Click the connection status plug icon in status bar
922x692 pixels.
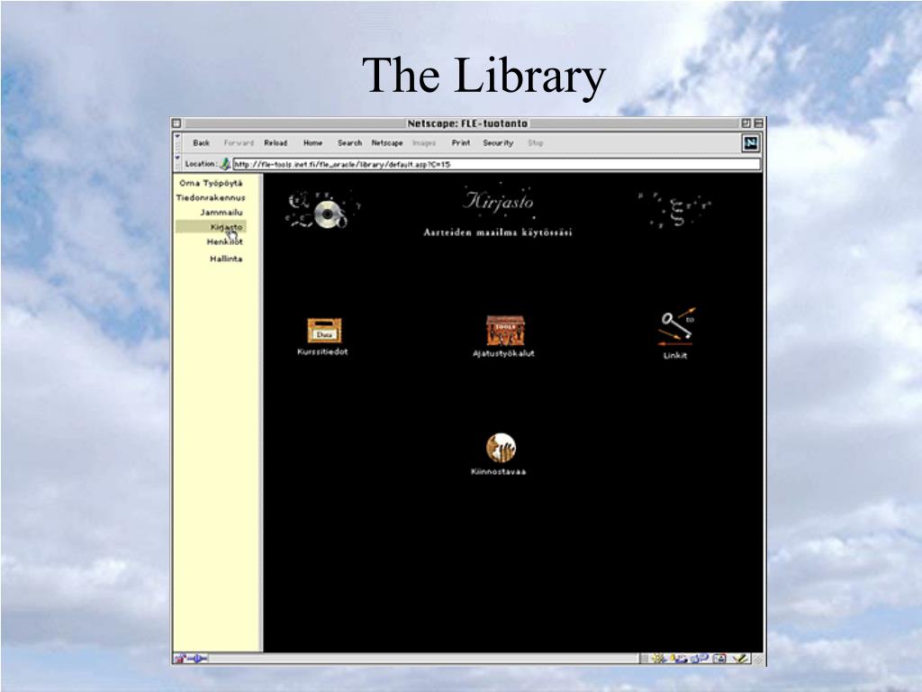[197, 659]
